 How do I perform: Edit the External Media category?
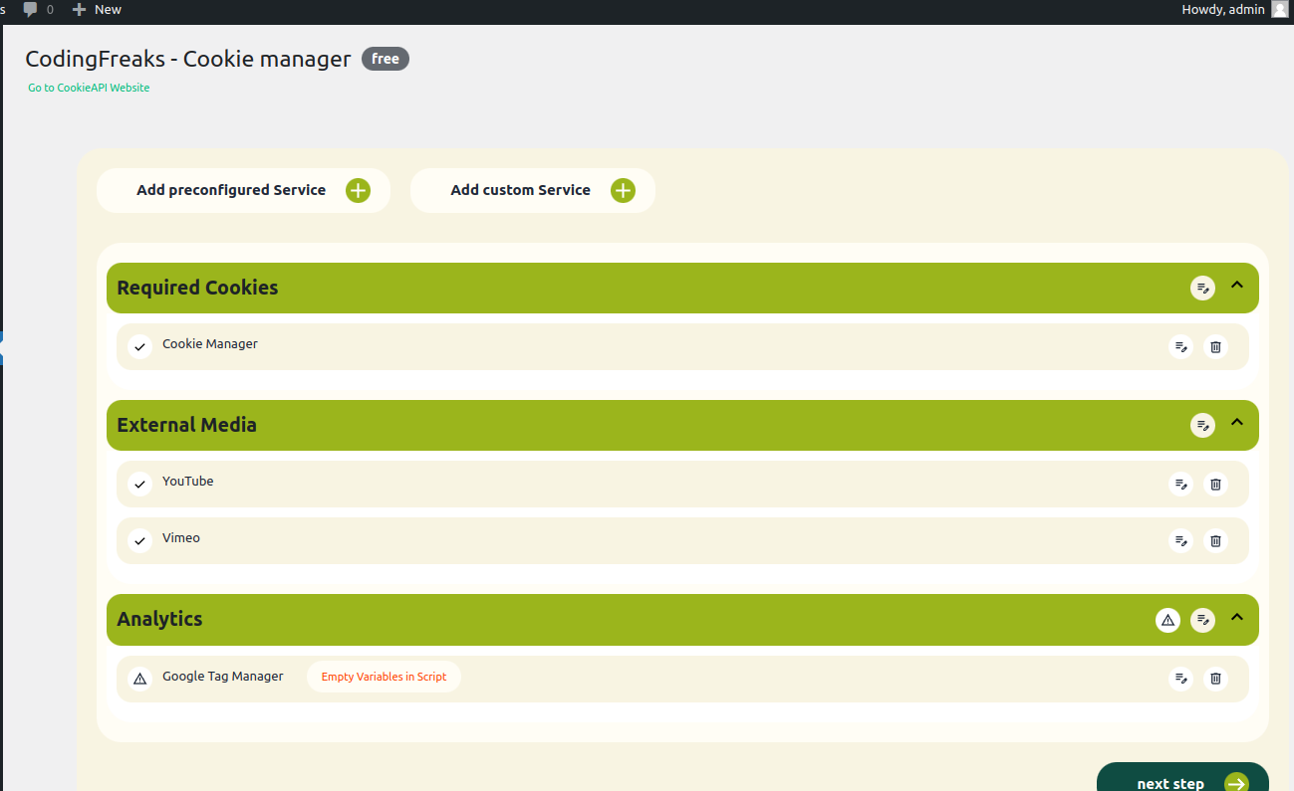[x=1203, y=426]
